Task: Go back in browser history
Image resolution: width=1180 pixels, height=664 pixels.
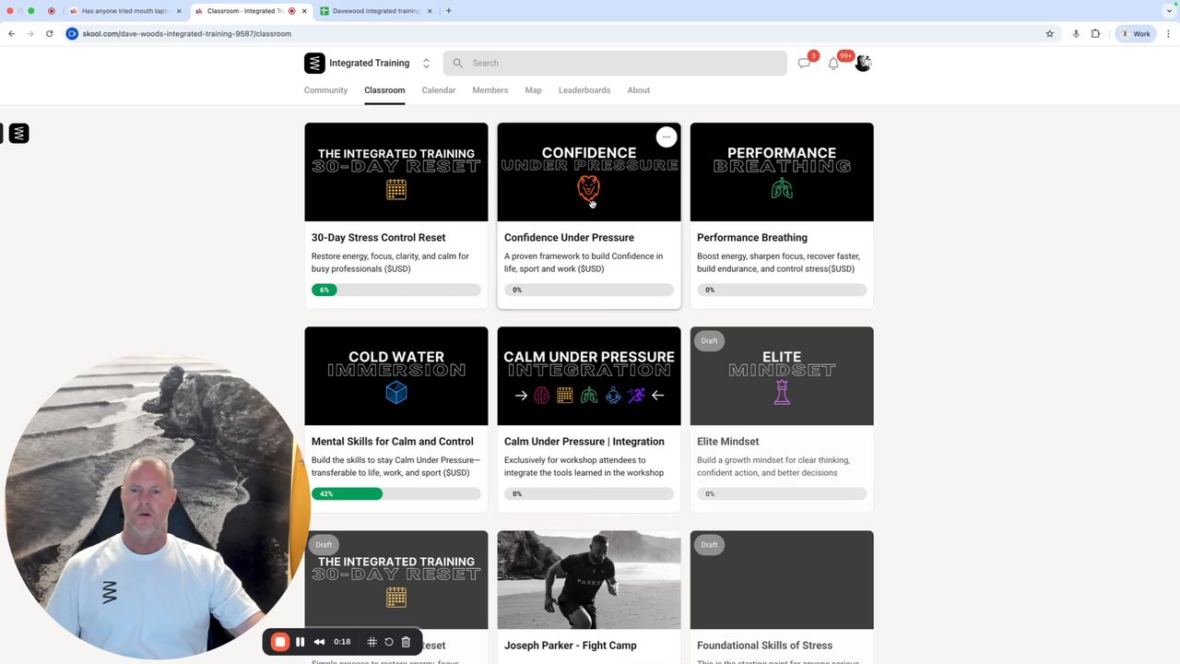Action: pos(11,34)
